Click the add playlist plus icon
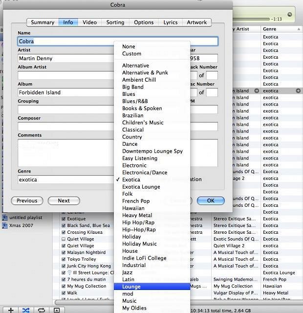 tap(11, 310)
